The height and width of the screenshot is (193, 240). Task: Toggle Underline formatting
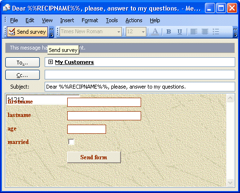click(180, 32)
